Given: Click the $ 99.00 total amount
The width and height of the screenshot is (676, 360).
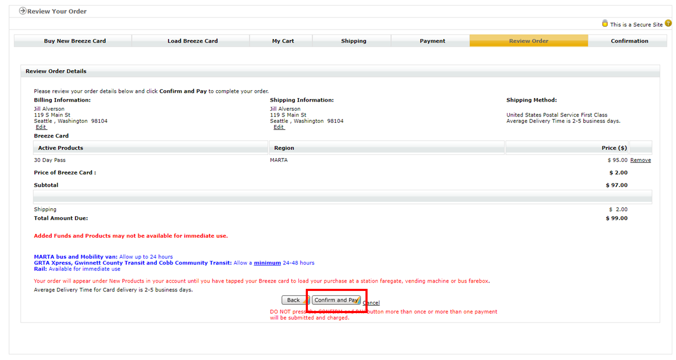Looking at the screenshot, I should 617,218.
